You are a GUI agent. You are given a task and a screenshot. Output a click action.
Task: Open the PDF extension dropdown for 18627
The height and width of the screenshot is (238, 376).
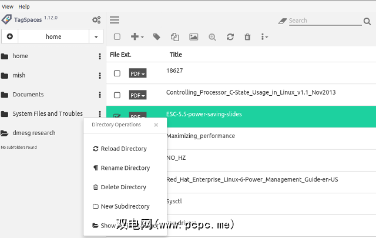tap(137, 73)
